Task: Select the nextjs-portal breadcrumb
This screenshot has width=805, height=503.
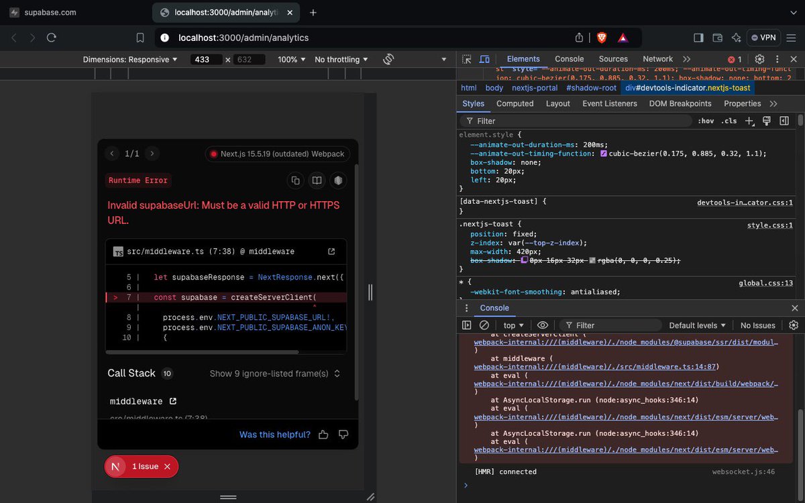Action: (535, 88)
